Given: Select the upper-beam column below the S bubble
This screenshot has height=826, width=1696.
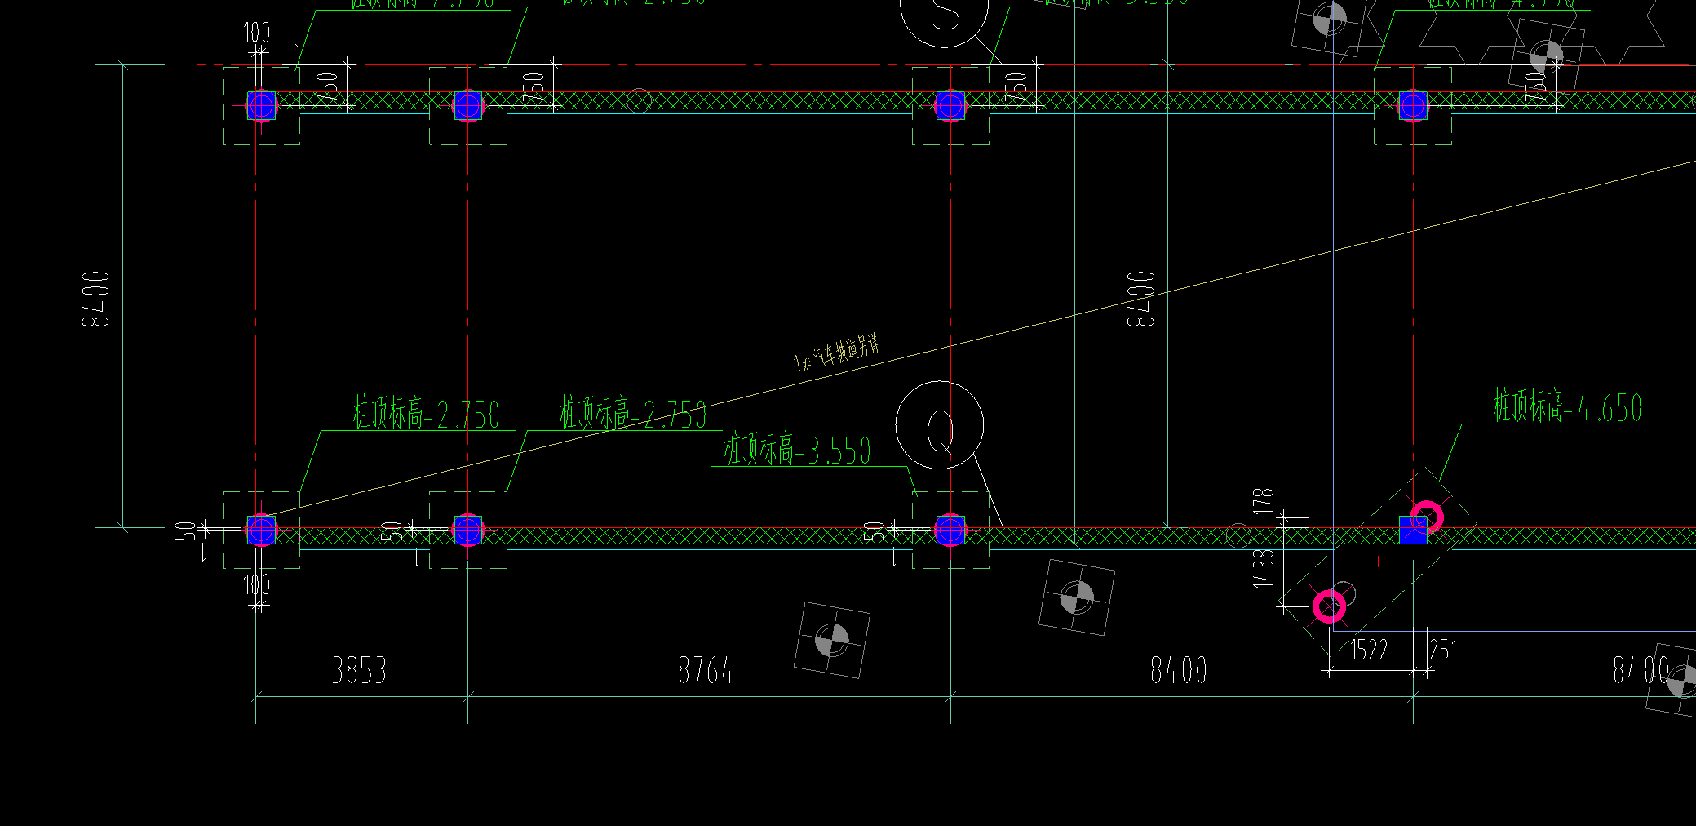Looking at the screenshot, I should (x=950, y=105).
